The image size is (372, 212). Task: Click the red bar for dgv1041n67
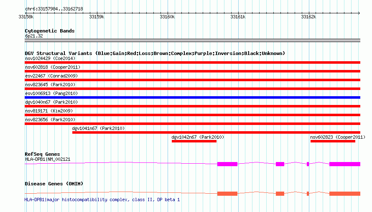point(216,132)
